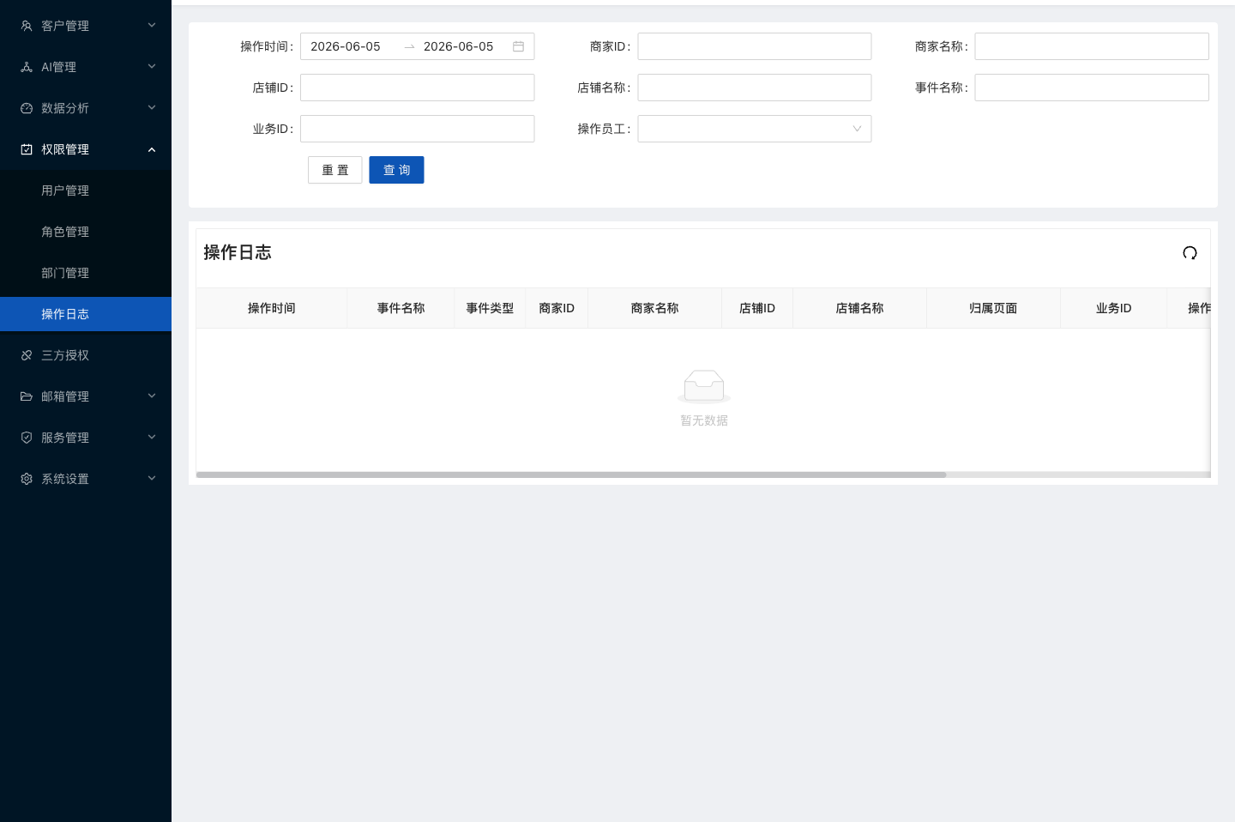
Task: Click the 三方授权 link icon
Action: pyautogui.click(x=27, y=355)
